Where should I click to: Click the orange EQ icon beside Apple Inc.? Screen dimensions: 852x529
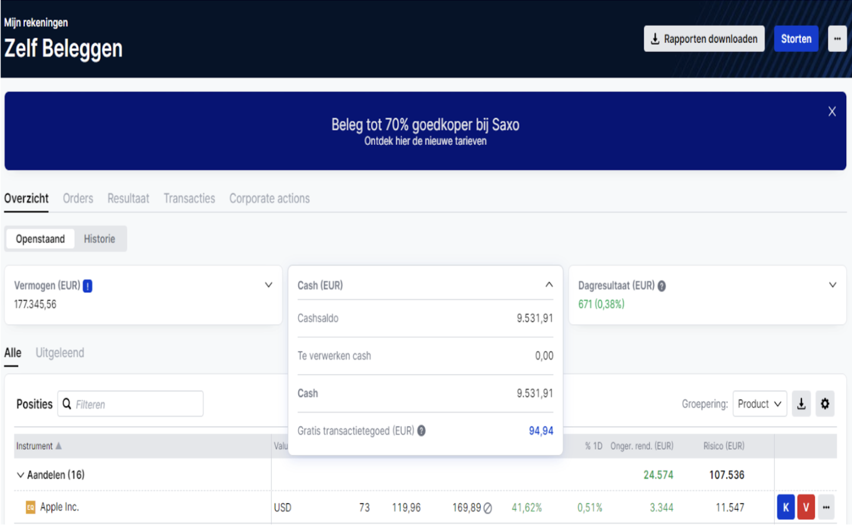click(31, 507)
